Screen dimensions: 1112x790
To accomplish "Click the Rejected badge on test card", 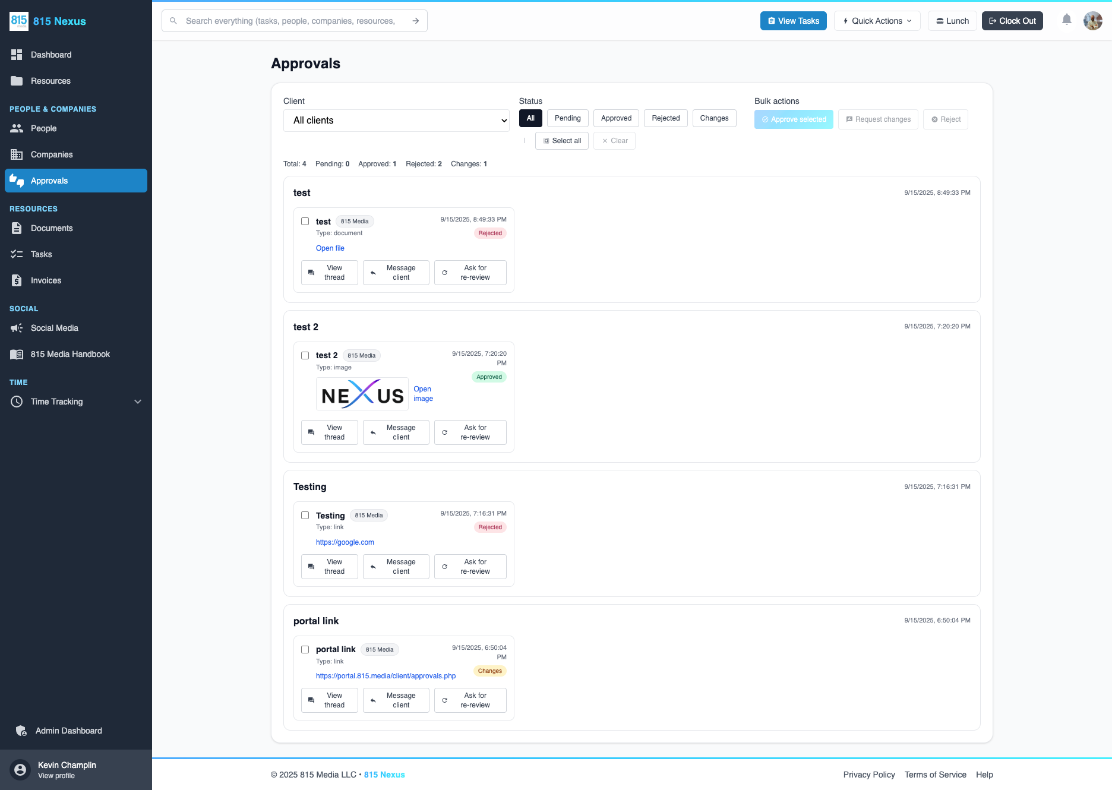I will pyautogui.click(x=490, y=233).
